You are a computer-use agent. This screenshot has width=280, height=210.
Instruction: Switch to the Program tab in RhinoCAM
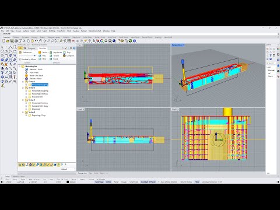pyautogui.click(x=32, y=48)
